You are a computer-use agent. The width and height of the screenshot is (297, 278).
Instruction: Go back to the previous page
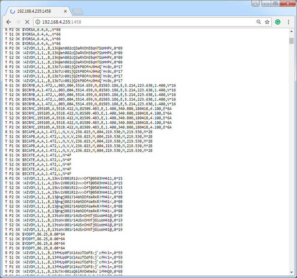(9, 22)
